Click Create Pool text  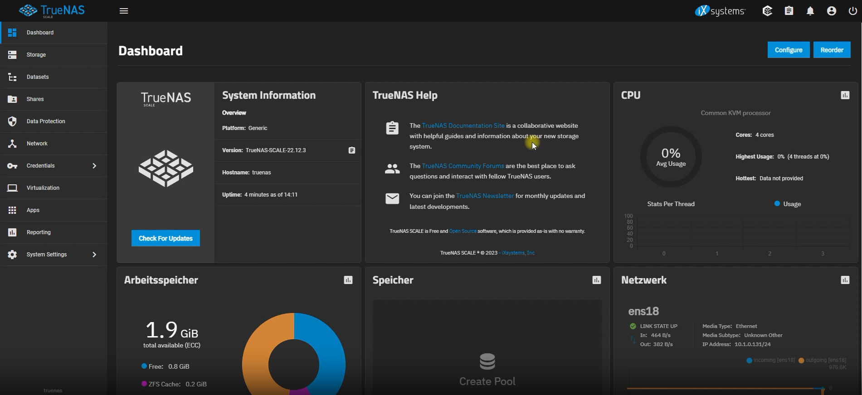point(487,381)
